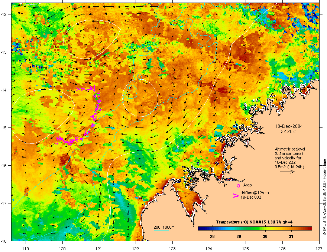
Task: Click the colour bar tick label 30
Action: click(265, 236)
